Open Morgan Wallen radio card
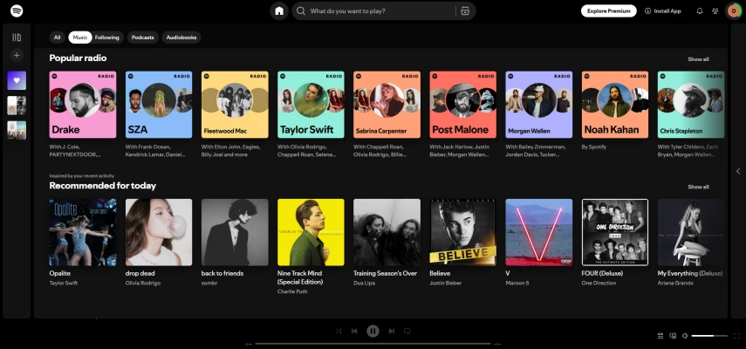746x349 pixels. pyautogui.click(x=539, y=105)
